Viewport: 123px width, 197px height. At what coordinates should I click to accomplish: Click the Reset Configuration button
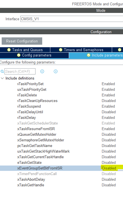pos(22,41)
